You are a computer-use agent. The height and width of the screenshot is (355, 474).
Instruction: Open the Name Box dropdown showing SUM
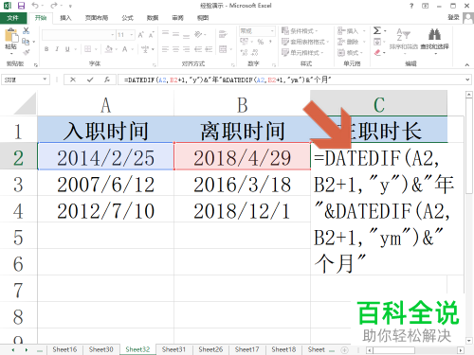(45, 80)
